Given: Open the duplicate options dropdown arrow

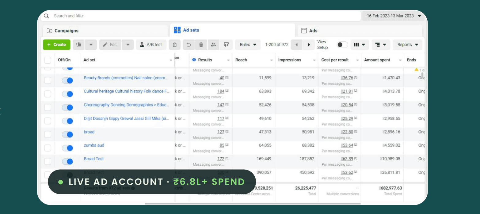Looking at the screenshot, I should [91, 45].
